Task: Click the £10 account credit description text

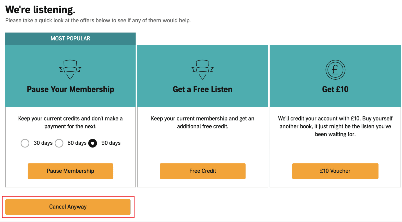Action: tap(335, 126)
